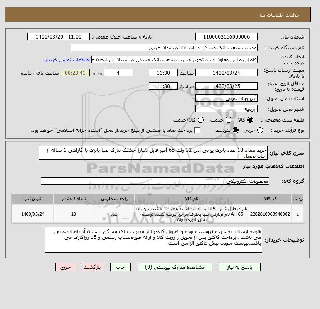The height and width of the screenshot is (309, 320).
Task: Click the تعداد / مقدار column header
Action: (74, 199)
